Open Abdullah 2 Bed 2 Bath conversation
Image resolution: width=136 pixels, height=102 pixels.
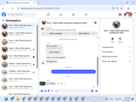pos(18,72)
